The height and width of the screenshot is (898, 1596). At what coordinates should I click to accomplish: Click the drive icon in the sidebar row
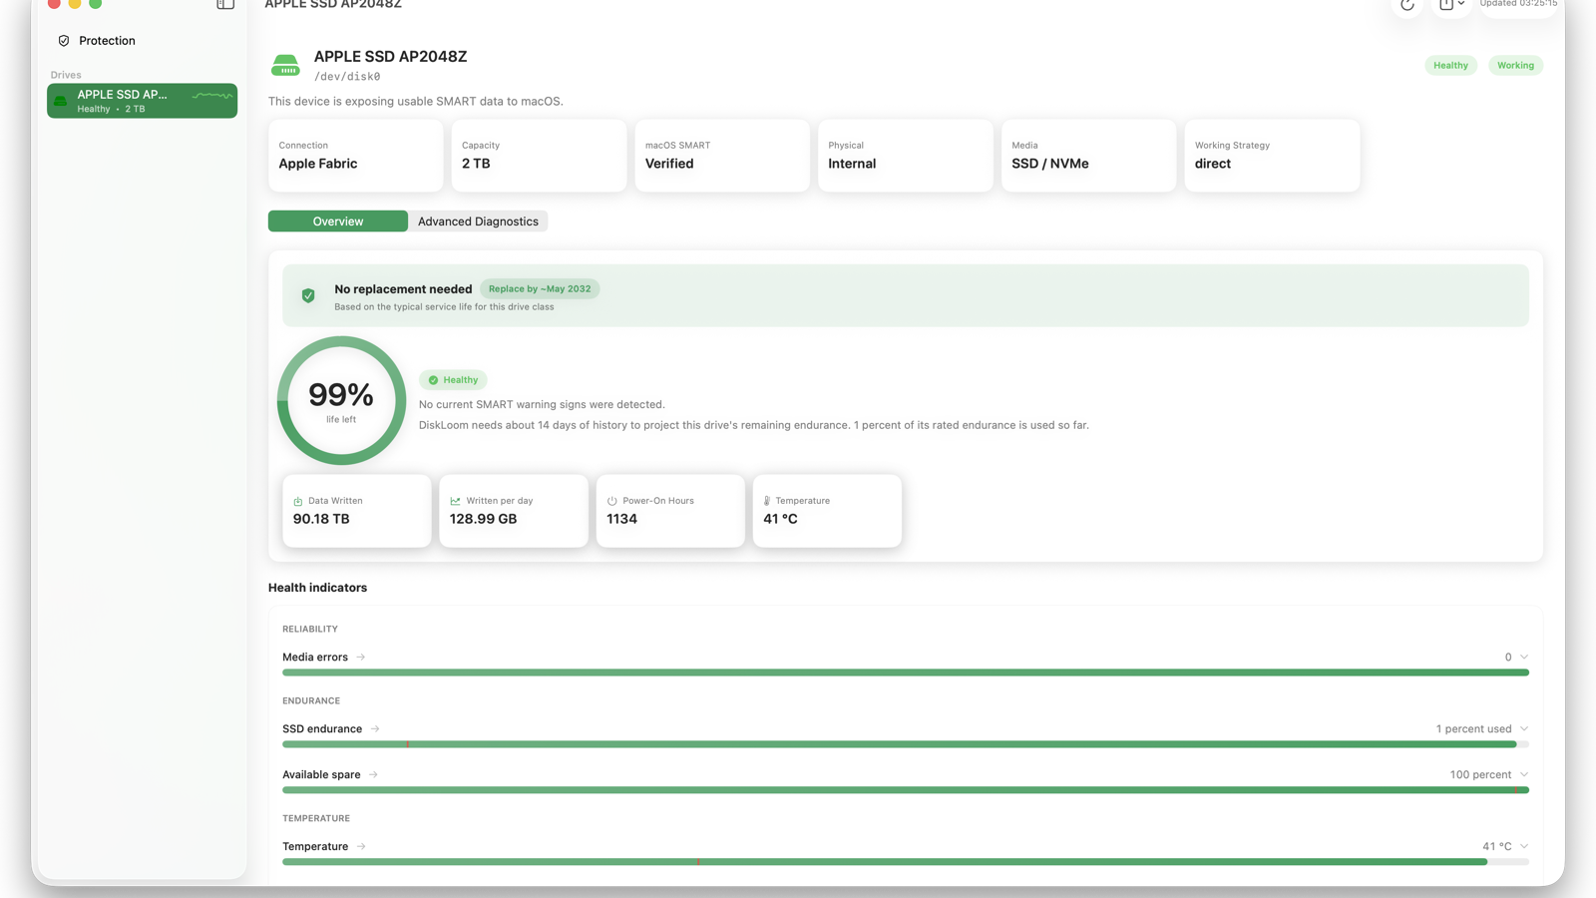click(61, 101)
